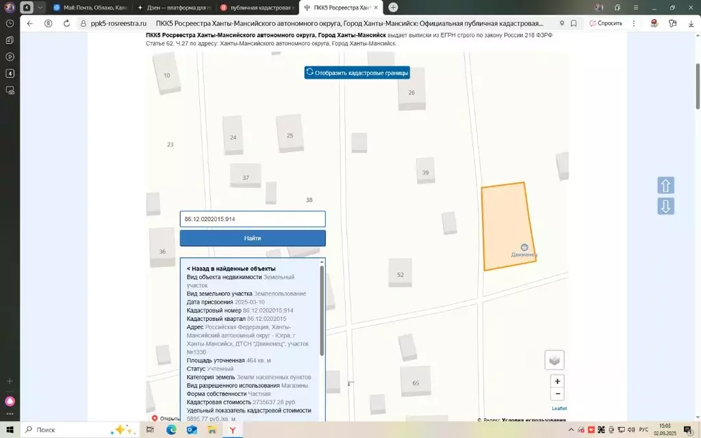This screenshot has width=701, height=438.
Task: Bookmark the current page
Action: (x=574, y=23)
